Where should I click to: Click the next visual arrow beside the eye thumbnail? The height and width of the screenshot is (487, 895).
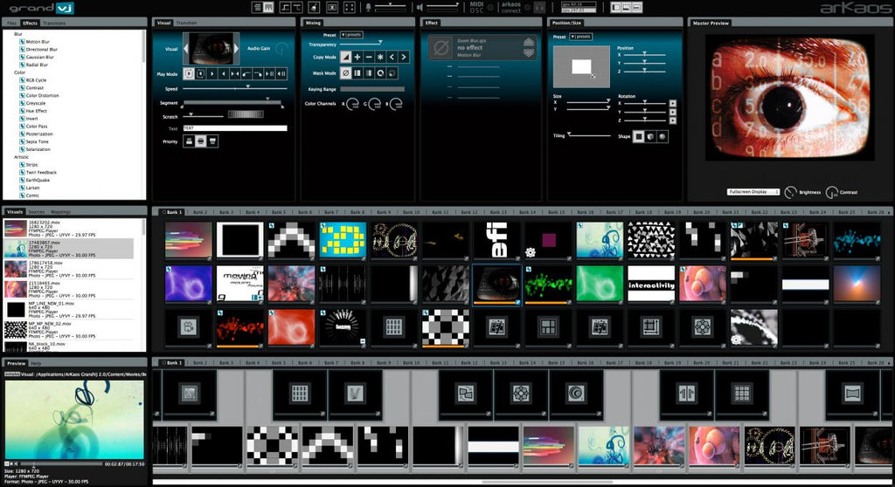pos(235,49)
